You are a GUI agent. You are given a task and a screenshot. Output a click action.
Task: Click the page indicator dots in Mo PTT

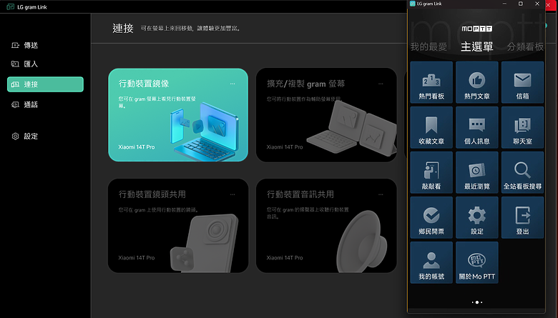[x=477, y=302]
